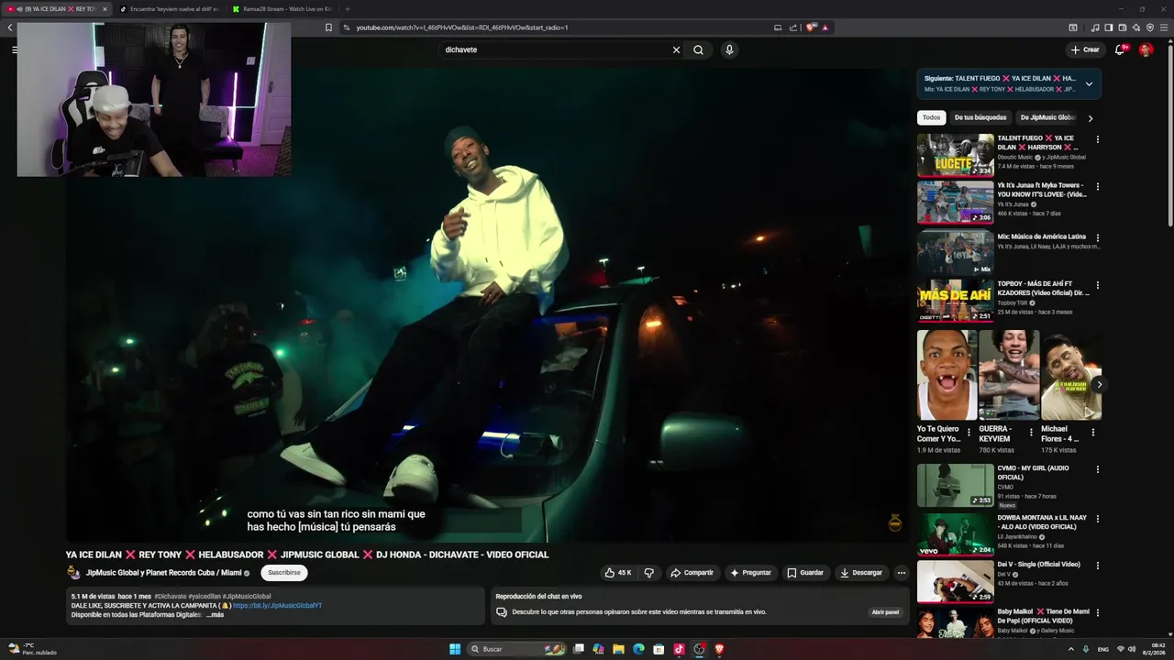The width and height of the screenshot is (1174, 660).
Task: Open Brave browser from taskbar
Action: click(719, 649)
